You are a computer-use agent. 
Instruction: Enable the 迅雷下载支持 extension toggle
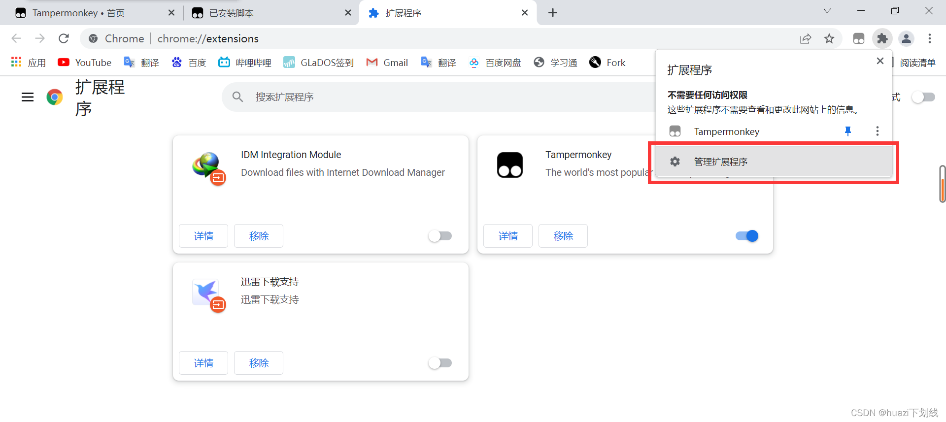[x=440, y=363]
